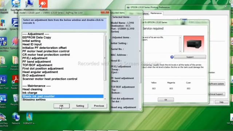
Task: Click the blue help question mark icon
Action: coord(172,57)
